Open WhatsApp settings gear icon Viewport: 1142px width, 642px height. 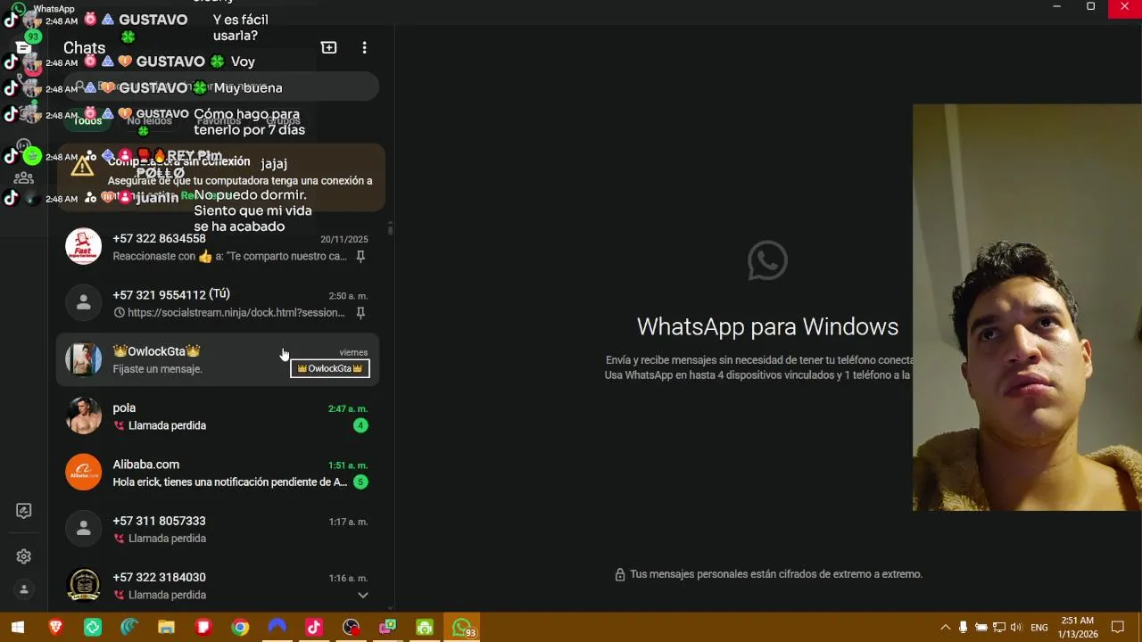24,556
